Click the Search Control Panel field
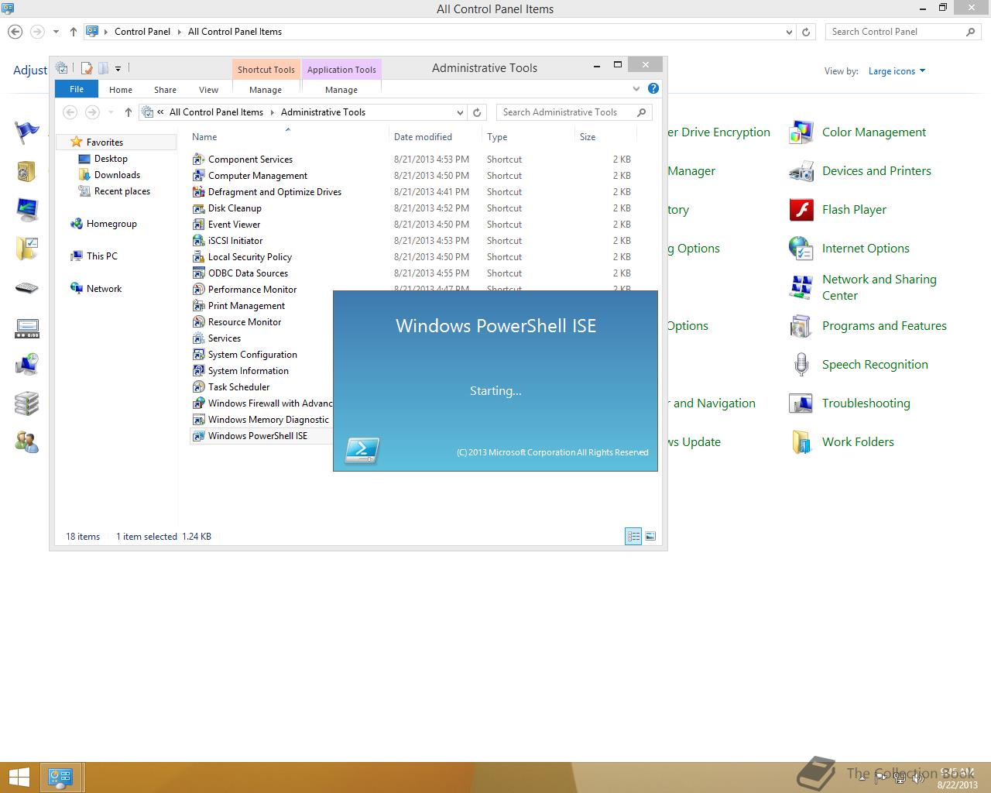This screenshot has width=991, height=793. [903, 32]
